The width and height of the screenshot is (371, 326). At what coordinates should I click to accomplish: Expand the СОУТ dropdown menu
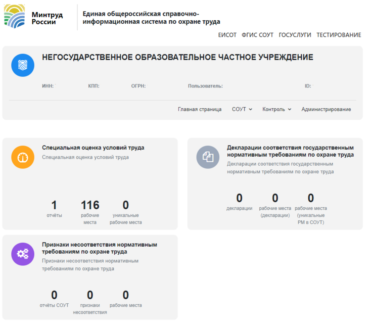click(242, 109)
